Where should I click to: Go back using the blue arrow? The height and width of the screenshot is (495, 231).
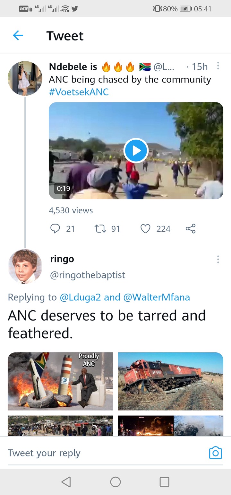(18, 35)
